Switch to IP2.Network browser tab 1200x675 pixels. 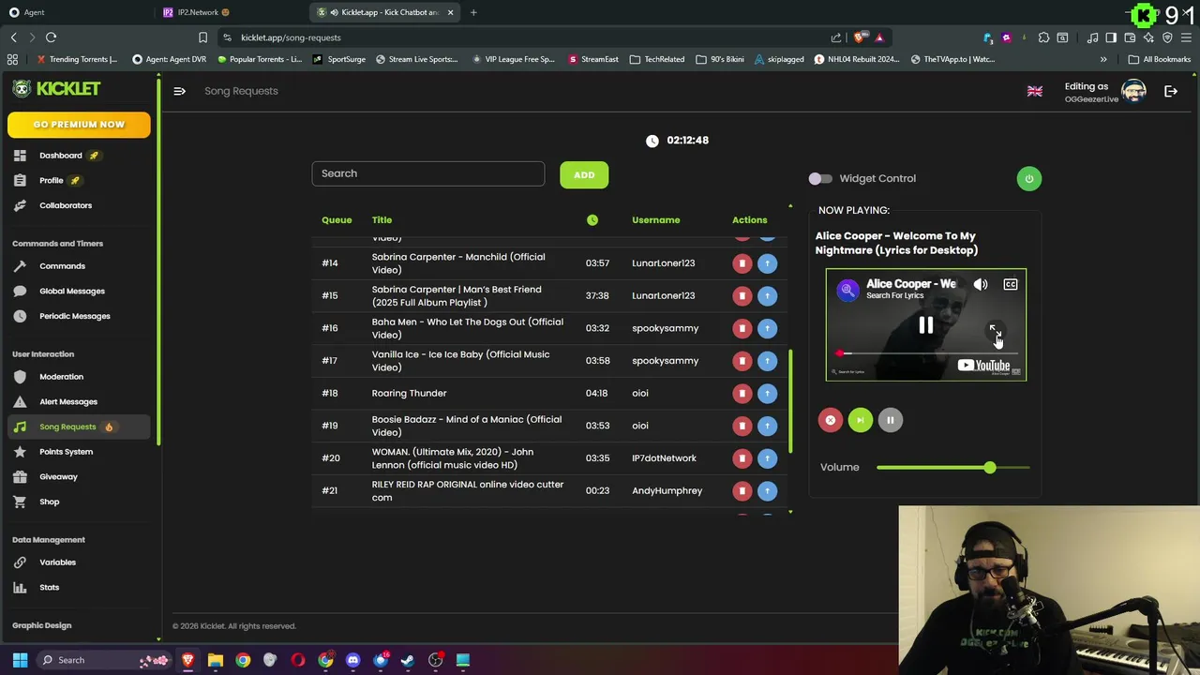point(197,12)
